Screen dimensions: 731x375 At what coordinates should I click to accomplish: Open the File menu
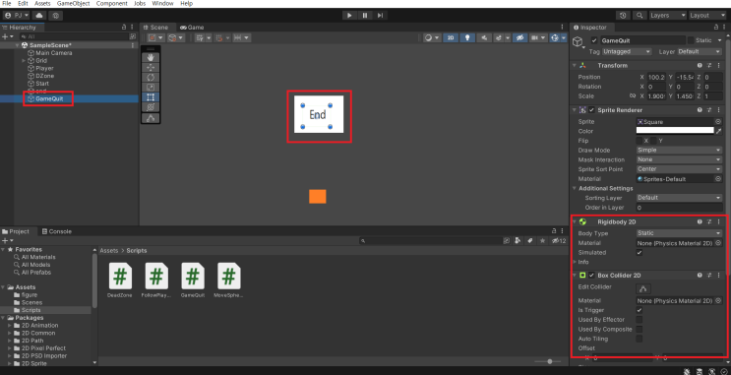point(7,3)
